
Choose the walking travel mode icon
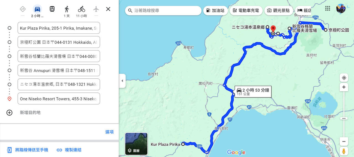[x=67, y=9]
